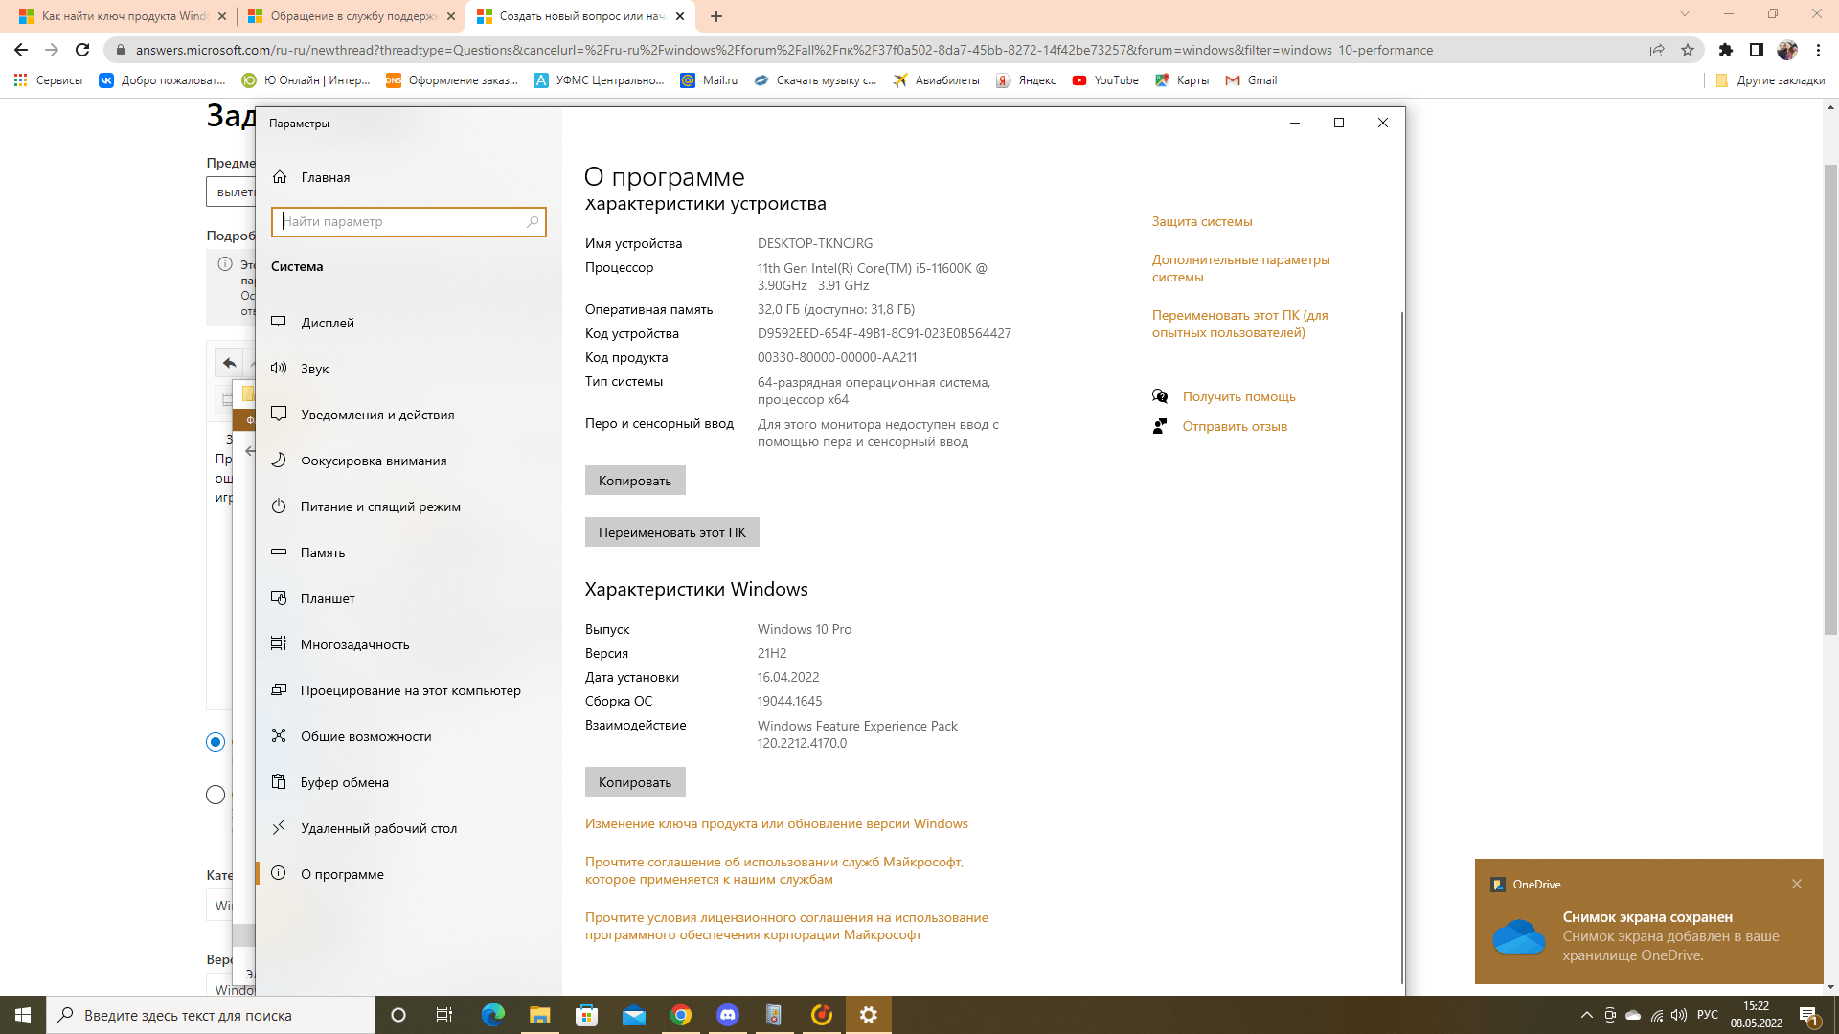
Task: Select Уведомления и действия settings
Action: (x=376, y=415)
